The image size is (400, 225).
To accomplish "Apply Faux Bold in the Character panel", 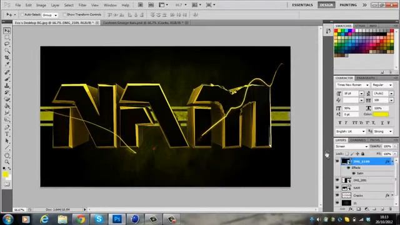I will (x=340, y=122).
